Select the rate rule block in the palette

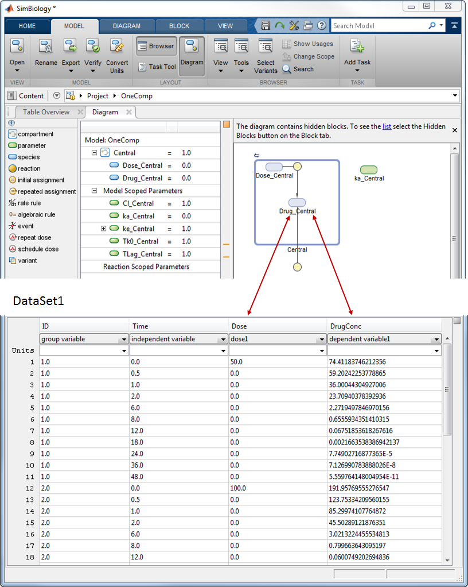tap(25, 203)
